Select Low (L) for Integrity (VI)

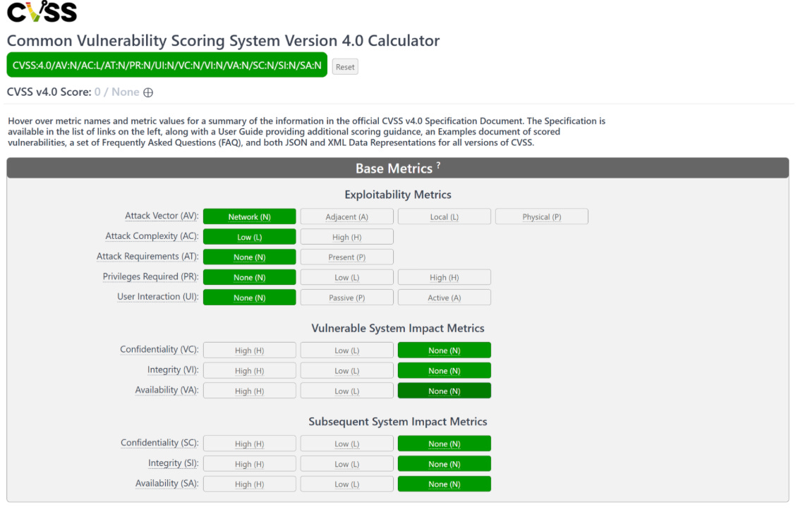(346, 371)
